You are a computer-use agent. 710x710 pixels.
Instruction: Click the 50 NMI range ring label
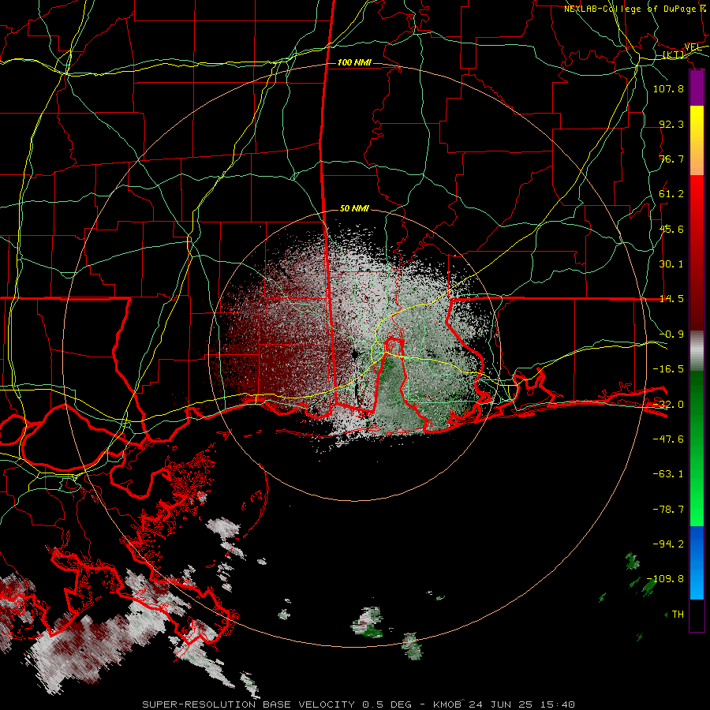tap(354, 209)
